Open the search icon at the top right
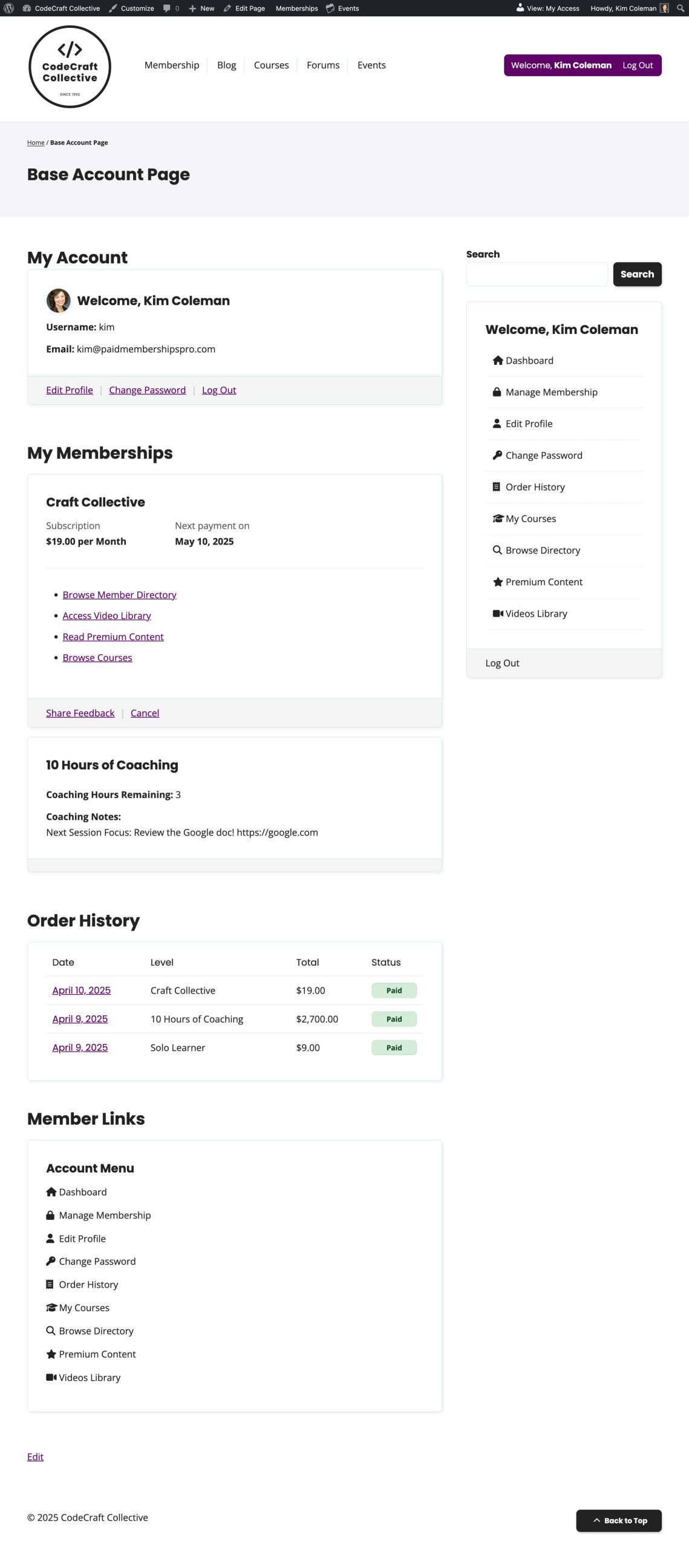This screenshot has height=1549, width=689. 680,8
